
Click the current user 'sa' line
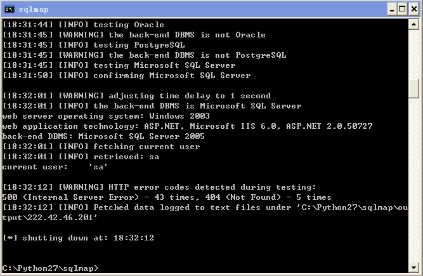[55, 167]
